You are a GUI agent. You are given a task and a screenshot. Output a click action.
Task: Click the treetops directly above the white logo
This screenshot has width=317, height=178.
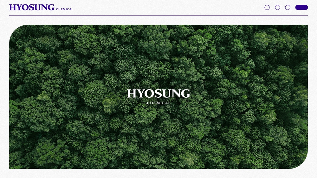[158, 63]
